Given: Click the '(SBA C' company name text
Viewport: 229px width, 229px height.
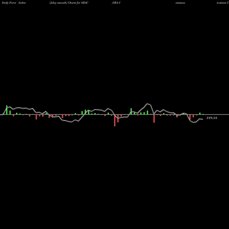Looking at the screenshot, I should coord(116,3).
